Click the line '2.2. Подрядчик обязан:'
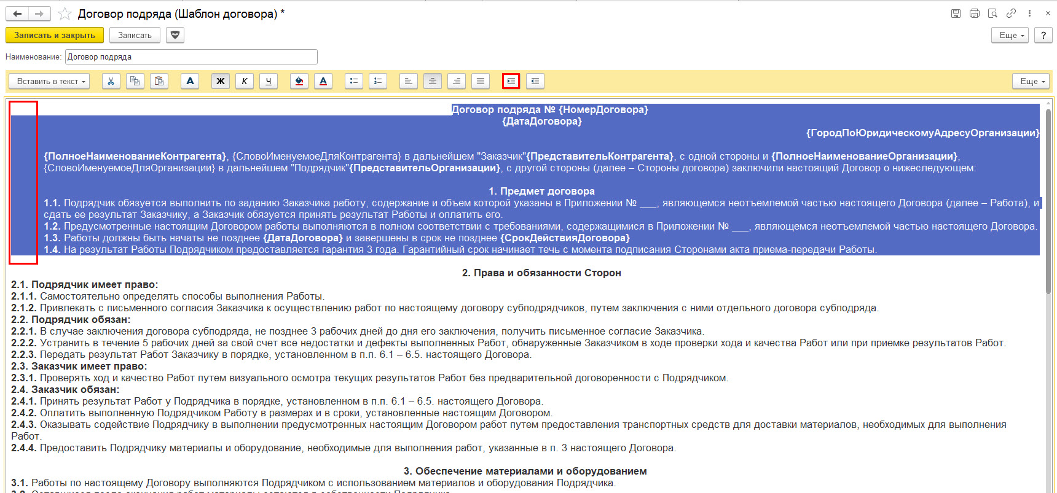Viewport: 1057px width, 493px height. [x=71, y=319]
